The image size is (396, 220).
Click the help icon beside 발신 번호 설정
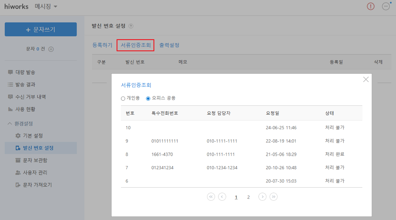click(x=131, y=27)
